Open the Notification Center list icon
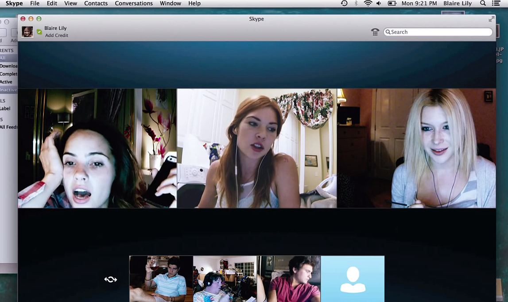The width and height of the screenshot is (508, 302). pyautogui.click(x=496, y=4)
